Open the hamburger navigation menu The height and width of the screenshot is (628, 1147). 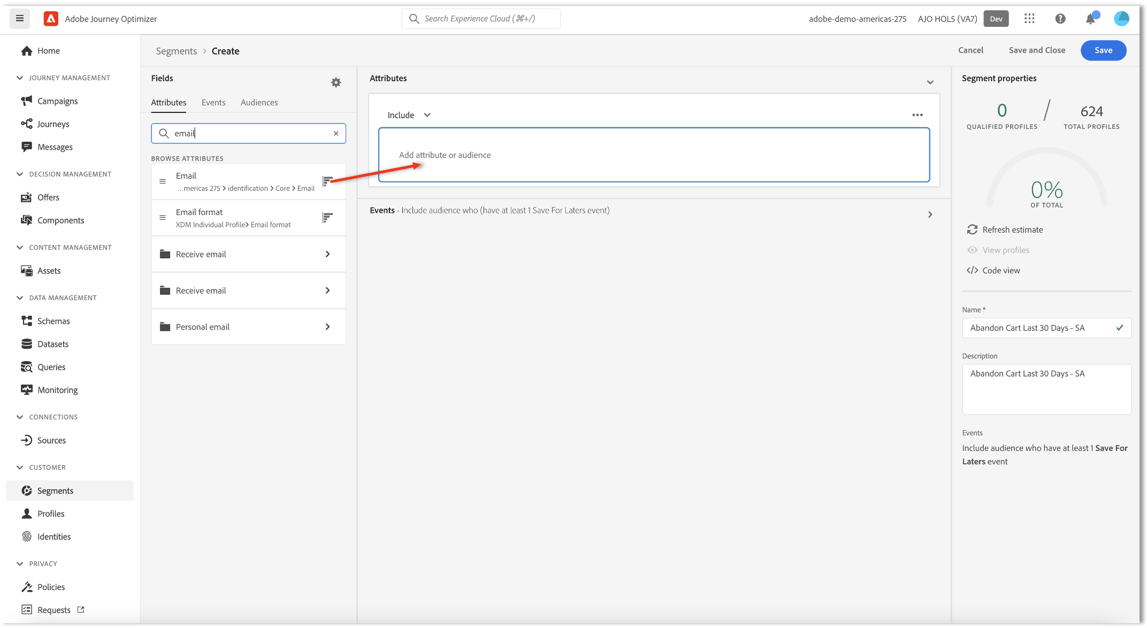point(20,19)
